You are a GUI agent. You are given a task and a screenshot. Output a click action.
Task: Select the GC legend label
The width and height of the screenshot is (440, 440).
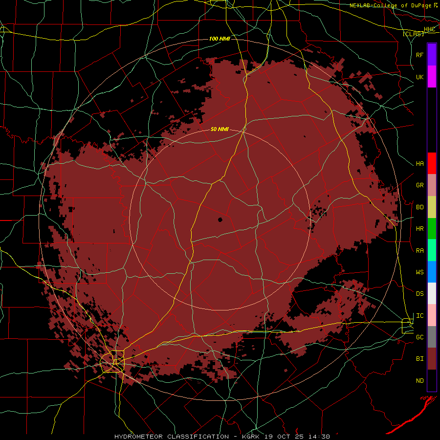pyautogui.click(x=420, y=337)
